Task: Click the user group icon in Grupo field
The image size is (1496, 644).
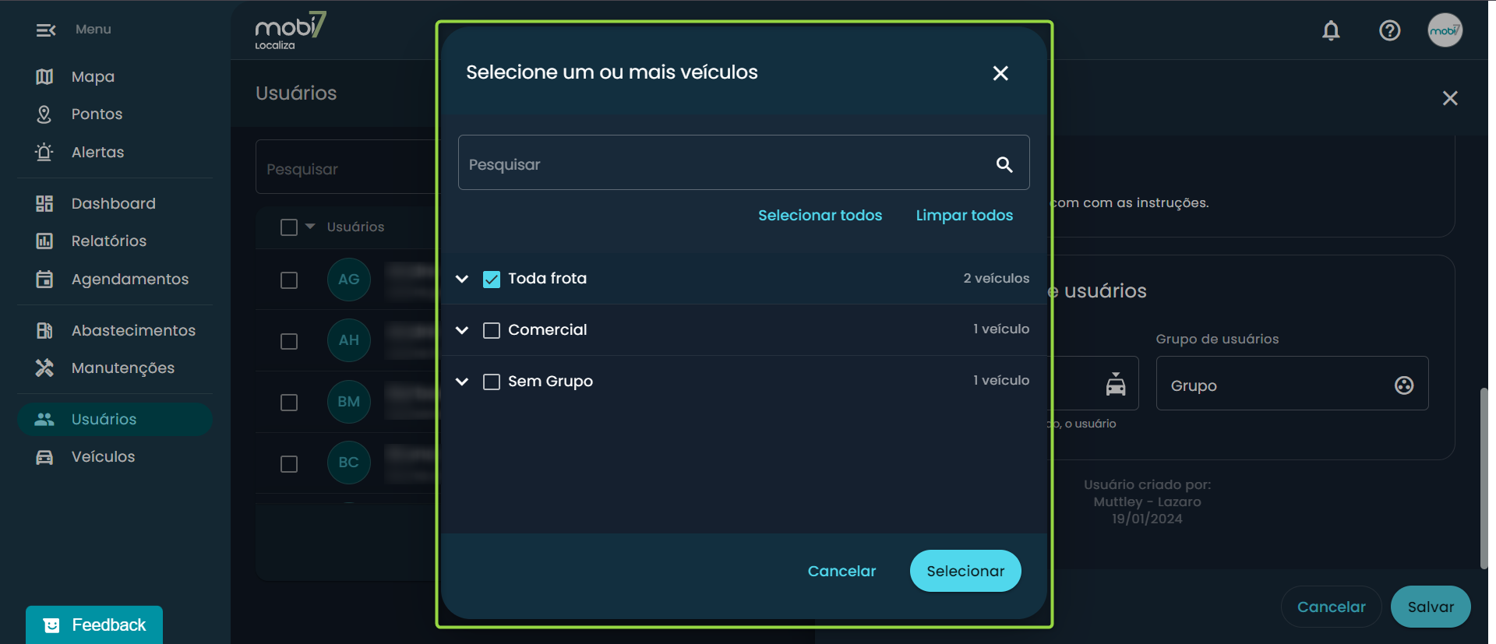Action: pos(1403,385)
